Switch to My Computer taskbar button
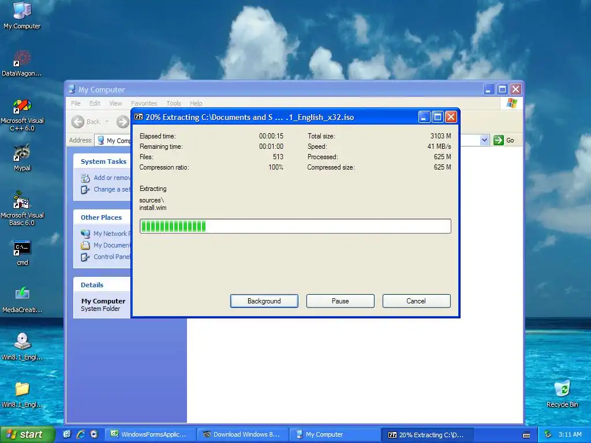591x443 pixels. (335, 434)
